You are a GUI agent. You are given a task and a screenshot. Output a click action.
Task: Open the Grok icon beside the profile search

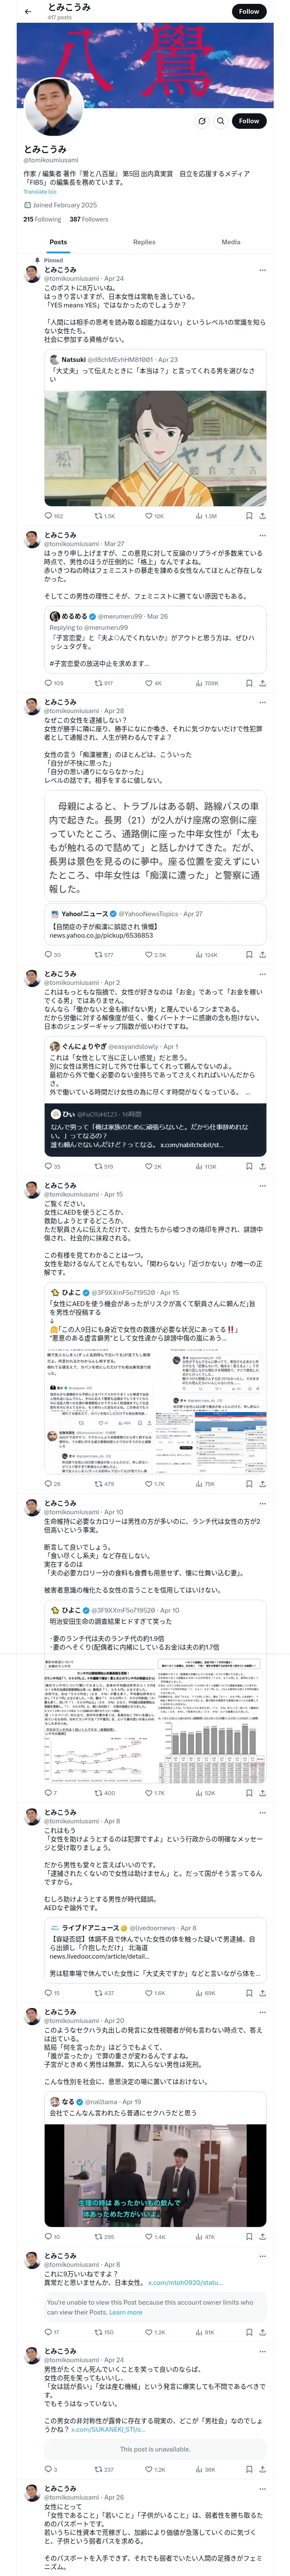(201, 121)
